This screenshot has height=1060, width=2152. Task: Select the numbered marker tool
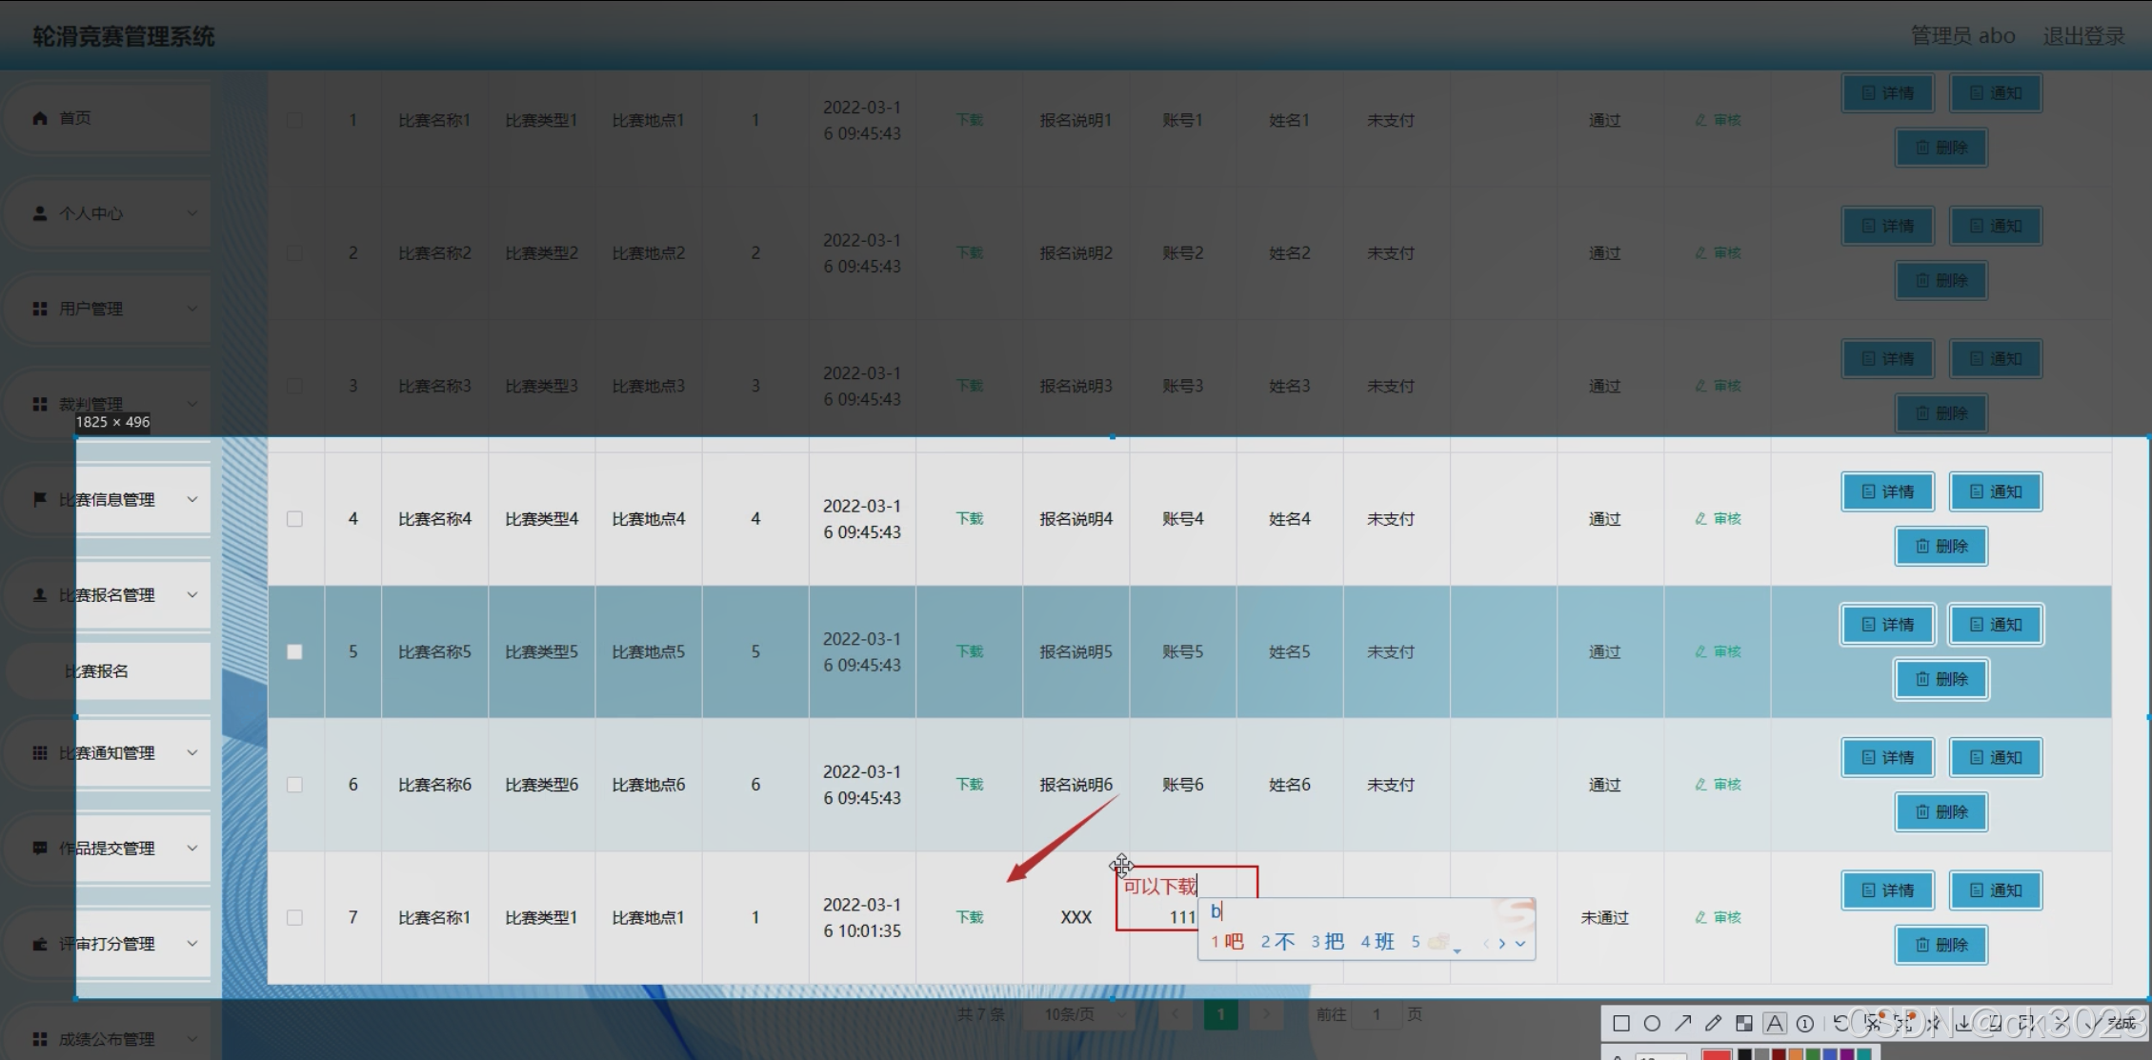click(1805, 1024)
